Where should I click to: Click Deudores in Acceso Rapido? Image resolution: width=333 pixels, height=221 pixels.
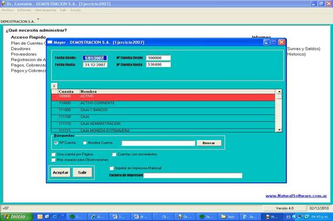click(x=21, y=49)
